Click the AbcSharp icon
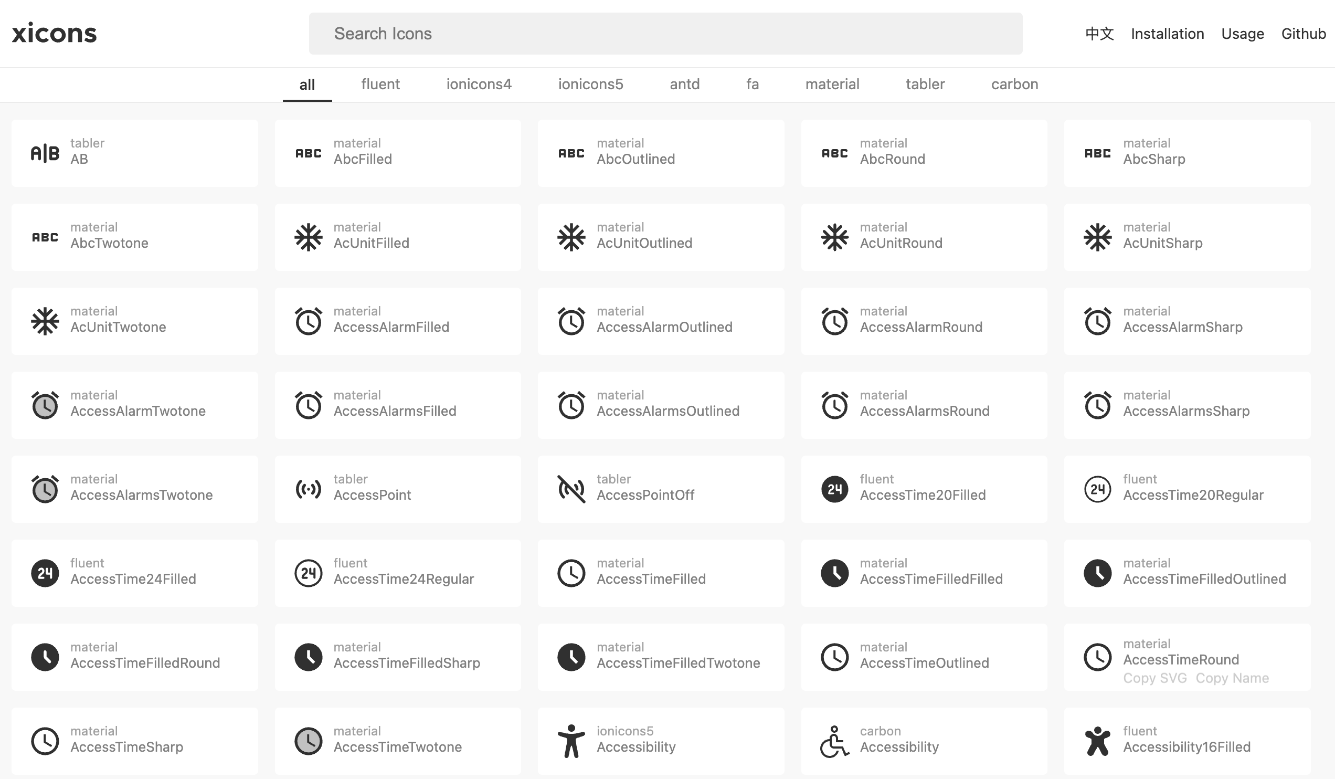This screenshot has width=1335, height=779. (1097, 153)
